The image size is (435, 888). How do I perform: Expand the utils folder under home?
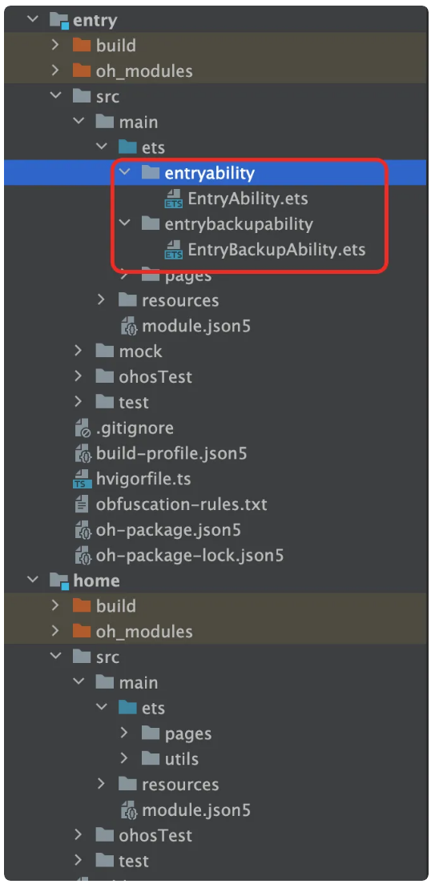(x=125, y=758)
